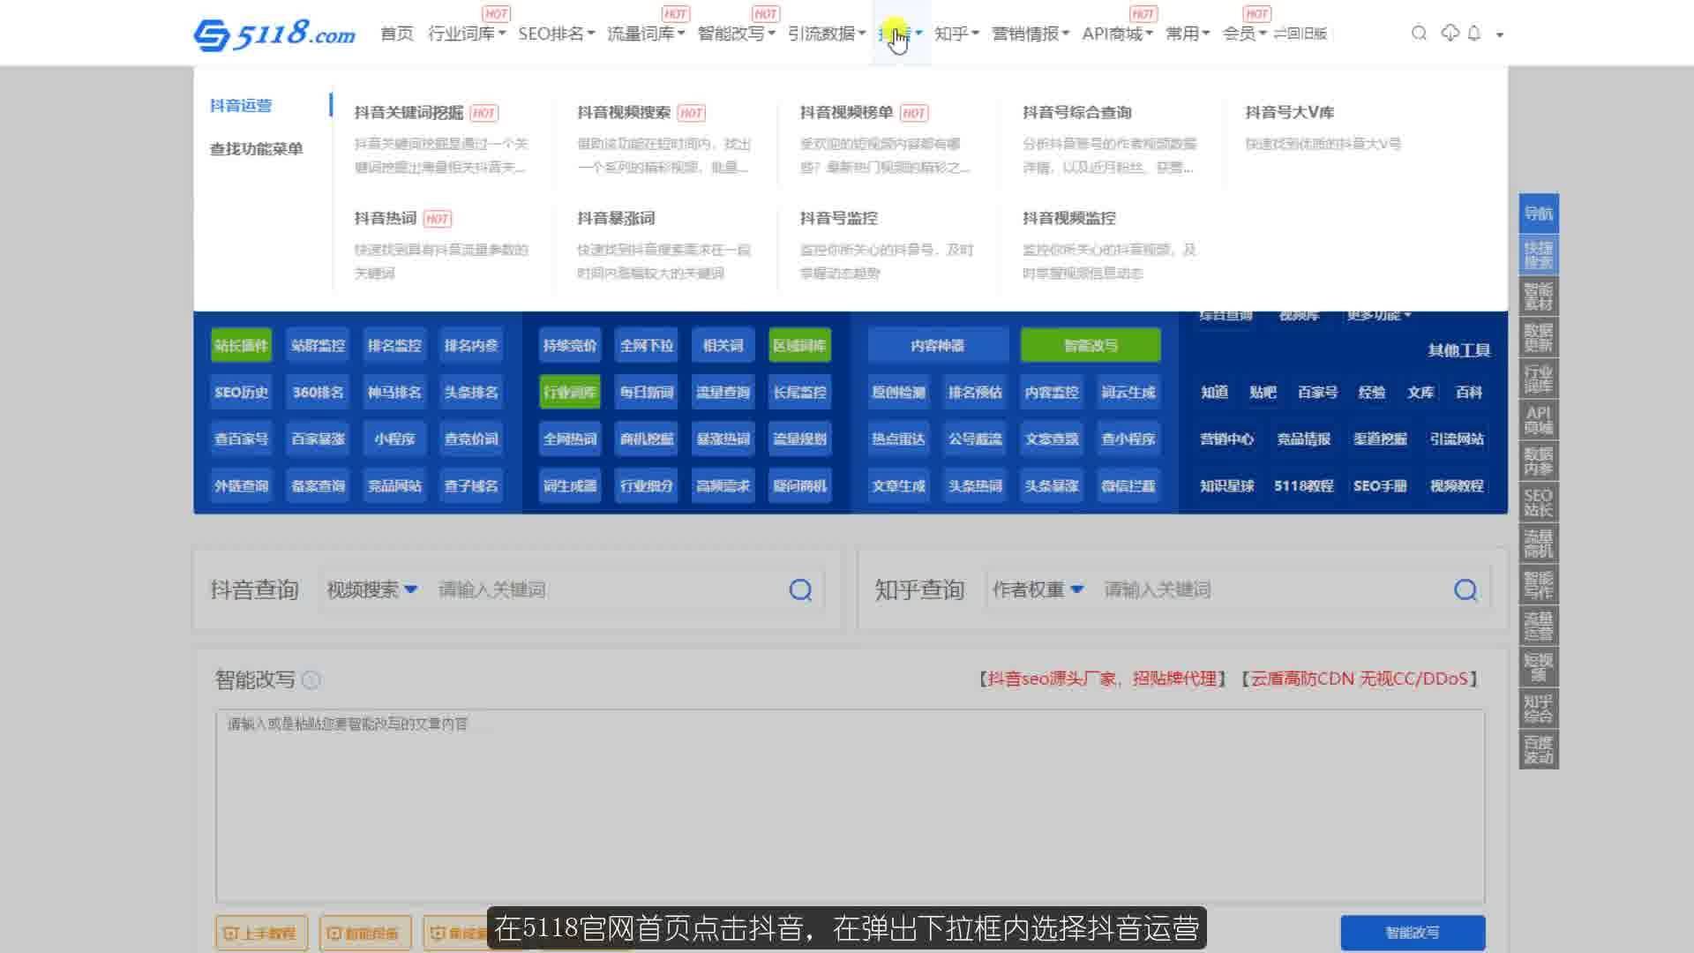Open 作者权重 dropdown in 知乎查询
1694x953 pixels.
(x=1038, y=589)
